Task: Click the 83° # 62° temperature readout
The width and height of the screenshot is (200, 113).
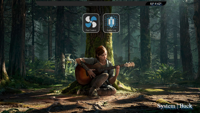Action: click(x=156, y=4)
